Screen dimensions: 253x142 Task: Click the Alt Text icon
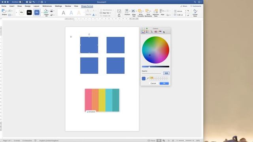(x=119, y=11)
